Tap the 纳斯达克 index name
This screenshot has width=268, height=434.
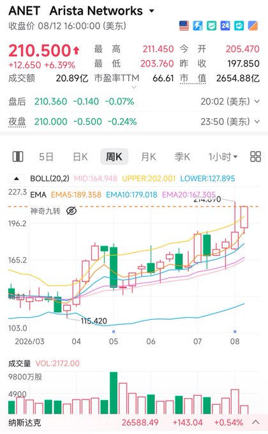(x=25, y=423)
